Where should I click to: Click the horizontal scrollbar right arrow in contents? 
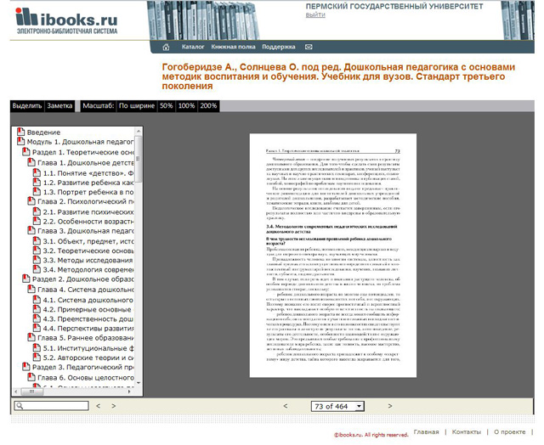(x=129, y=391)
